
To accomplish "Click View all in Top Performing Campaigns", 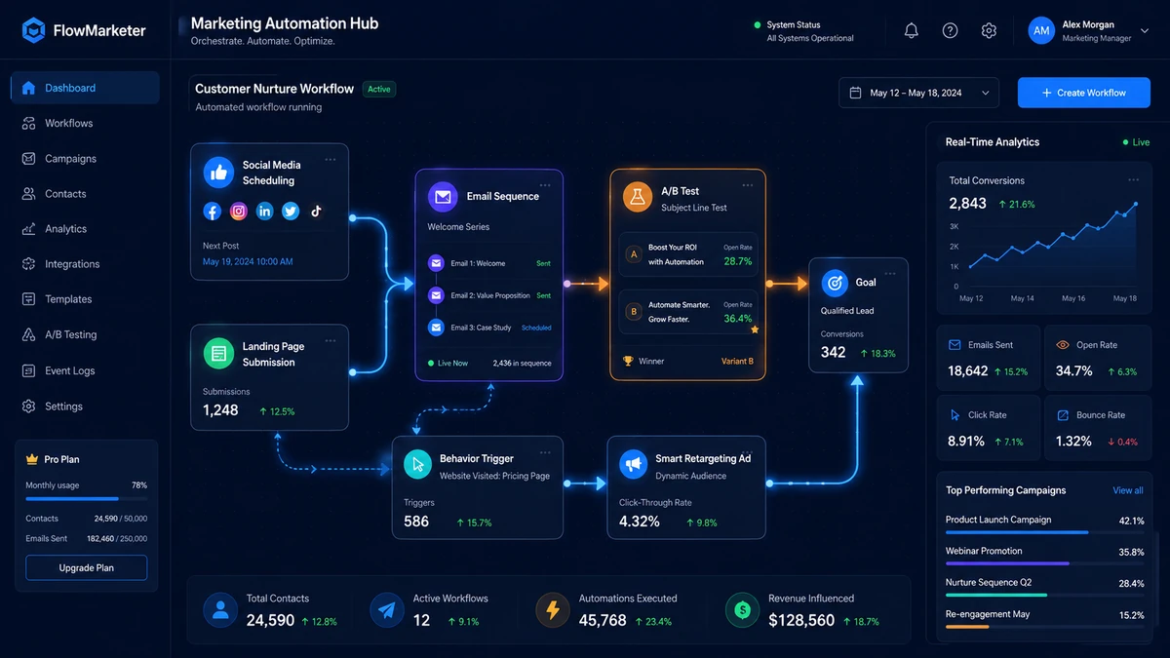I will (x=1128, y=490).
